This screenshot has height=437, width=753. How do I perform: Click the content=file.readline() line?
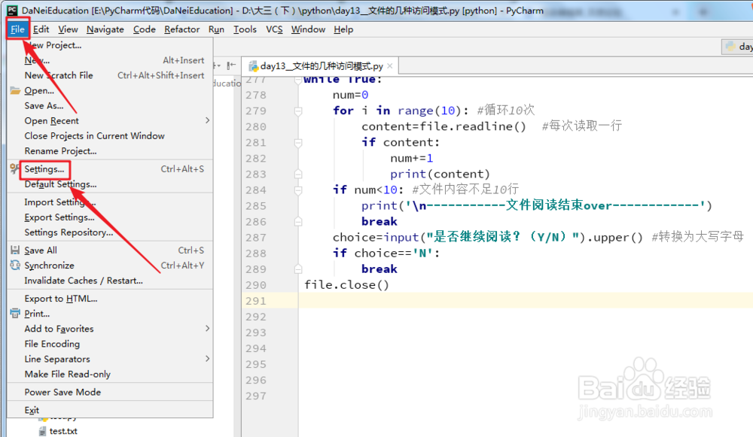(444, 126)
